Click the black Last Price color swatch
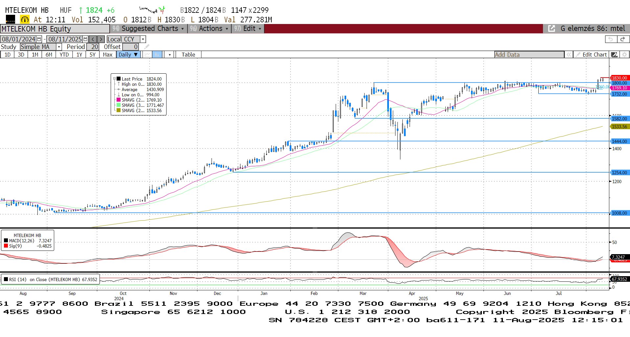 [x=119, y=79]
